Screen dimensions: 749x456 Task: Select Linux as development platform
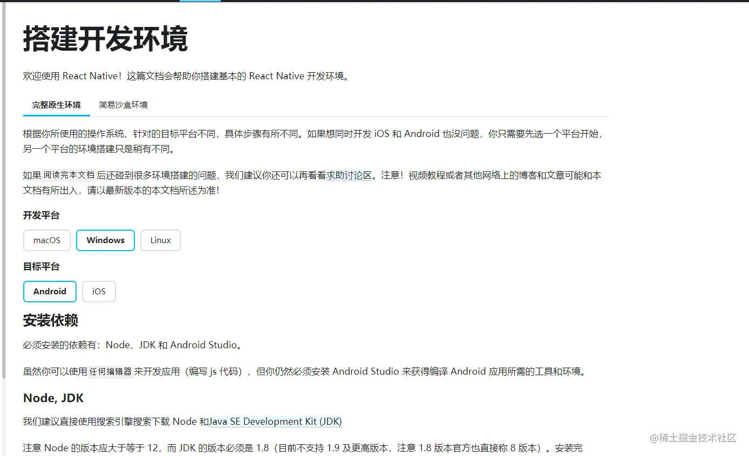160,240
